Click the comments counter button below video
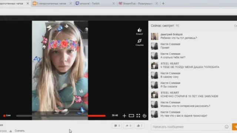The height and width of the screenshot is (133, 237). 117,126
